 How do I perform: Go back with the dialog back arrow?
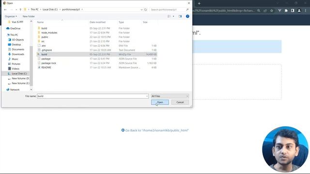tap(5, 10)
